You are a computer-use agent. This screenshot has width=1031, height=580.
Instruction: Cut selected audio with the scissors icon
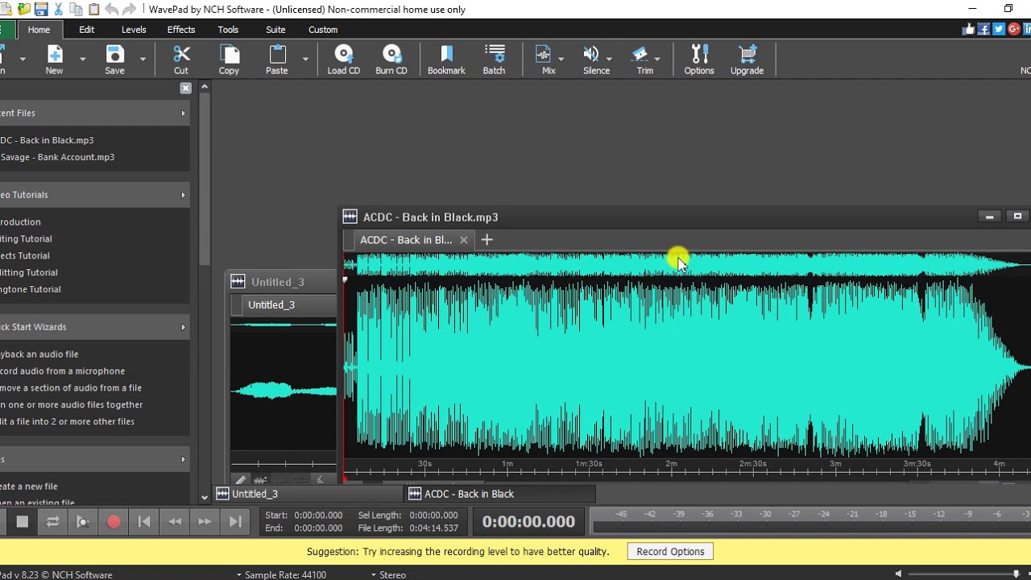point(181,60)
